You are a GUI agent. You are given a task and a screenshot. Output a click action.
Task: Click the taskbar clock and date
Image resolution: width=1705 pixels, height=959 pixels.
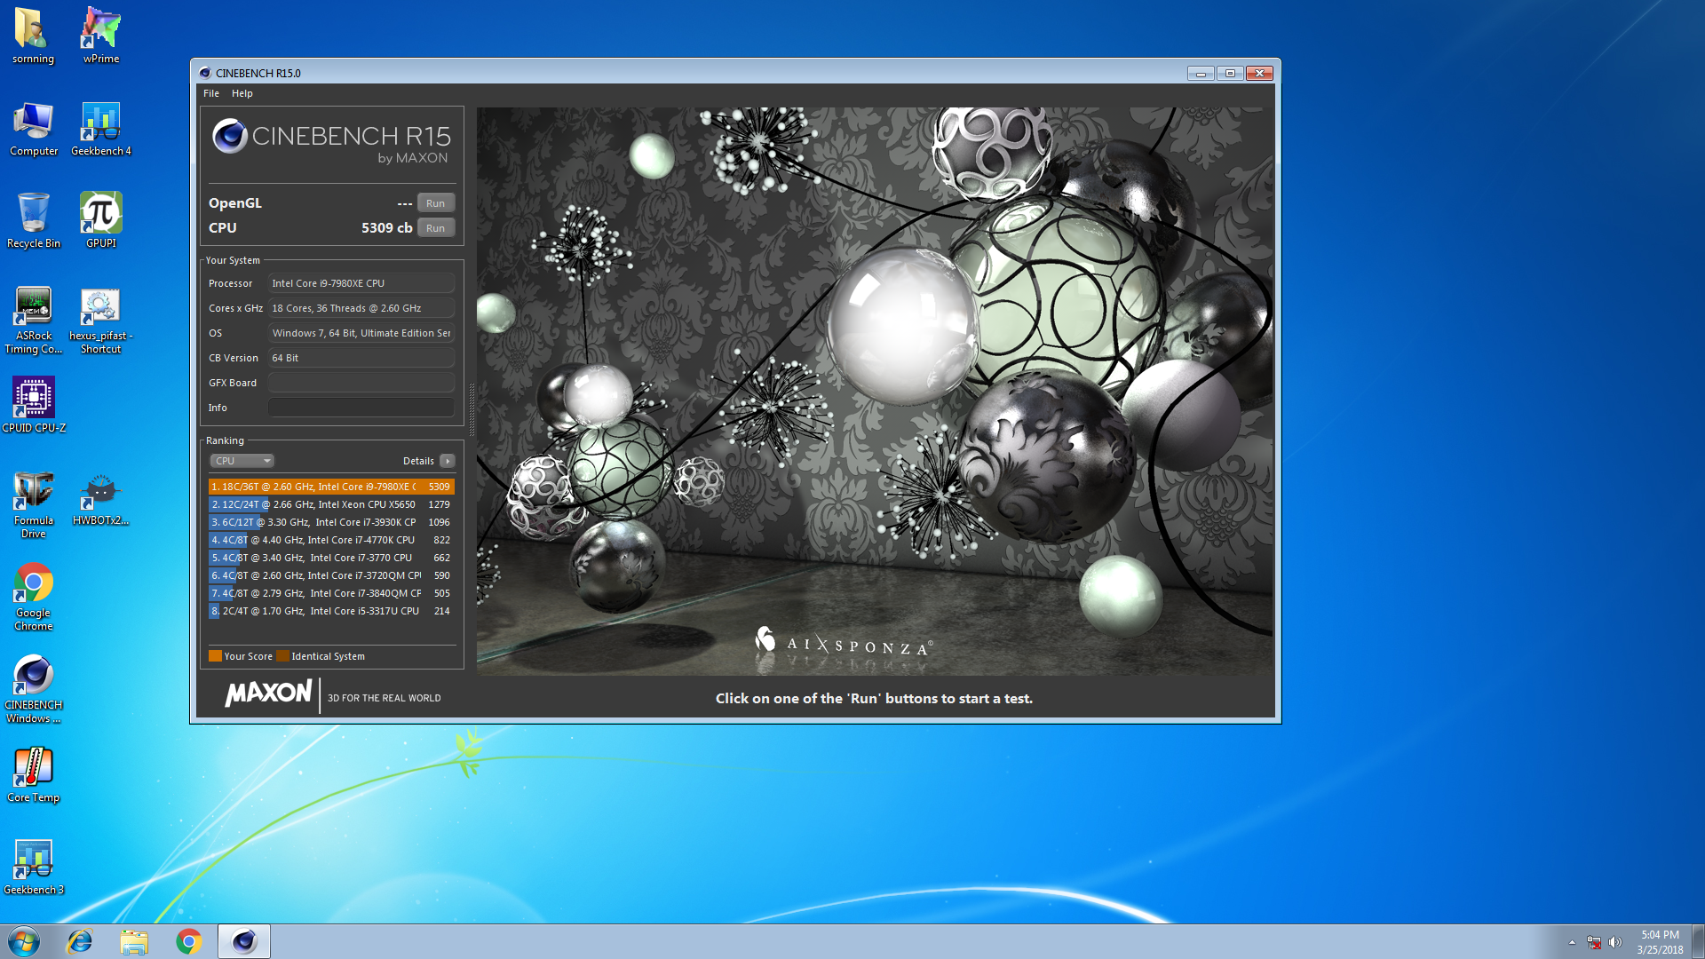point(1660,942)
